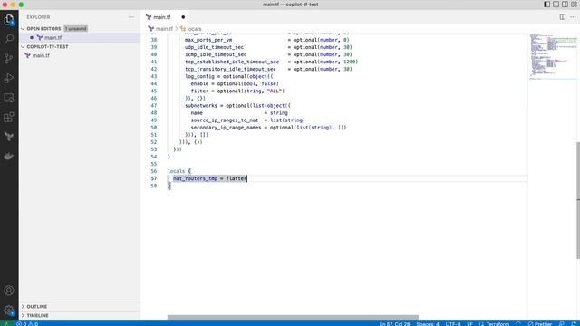The image size is (580, 326).
Task: Click the Copilot status icon in status bar
Action: click(518, 324)
